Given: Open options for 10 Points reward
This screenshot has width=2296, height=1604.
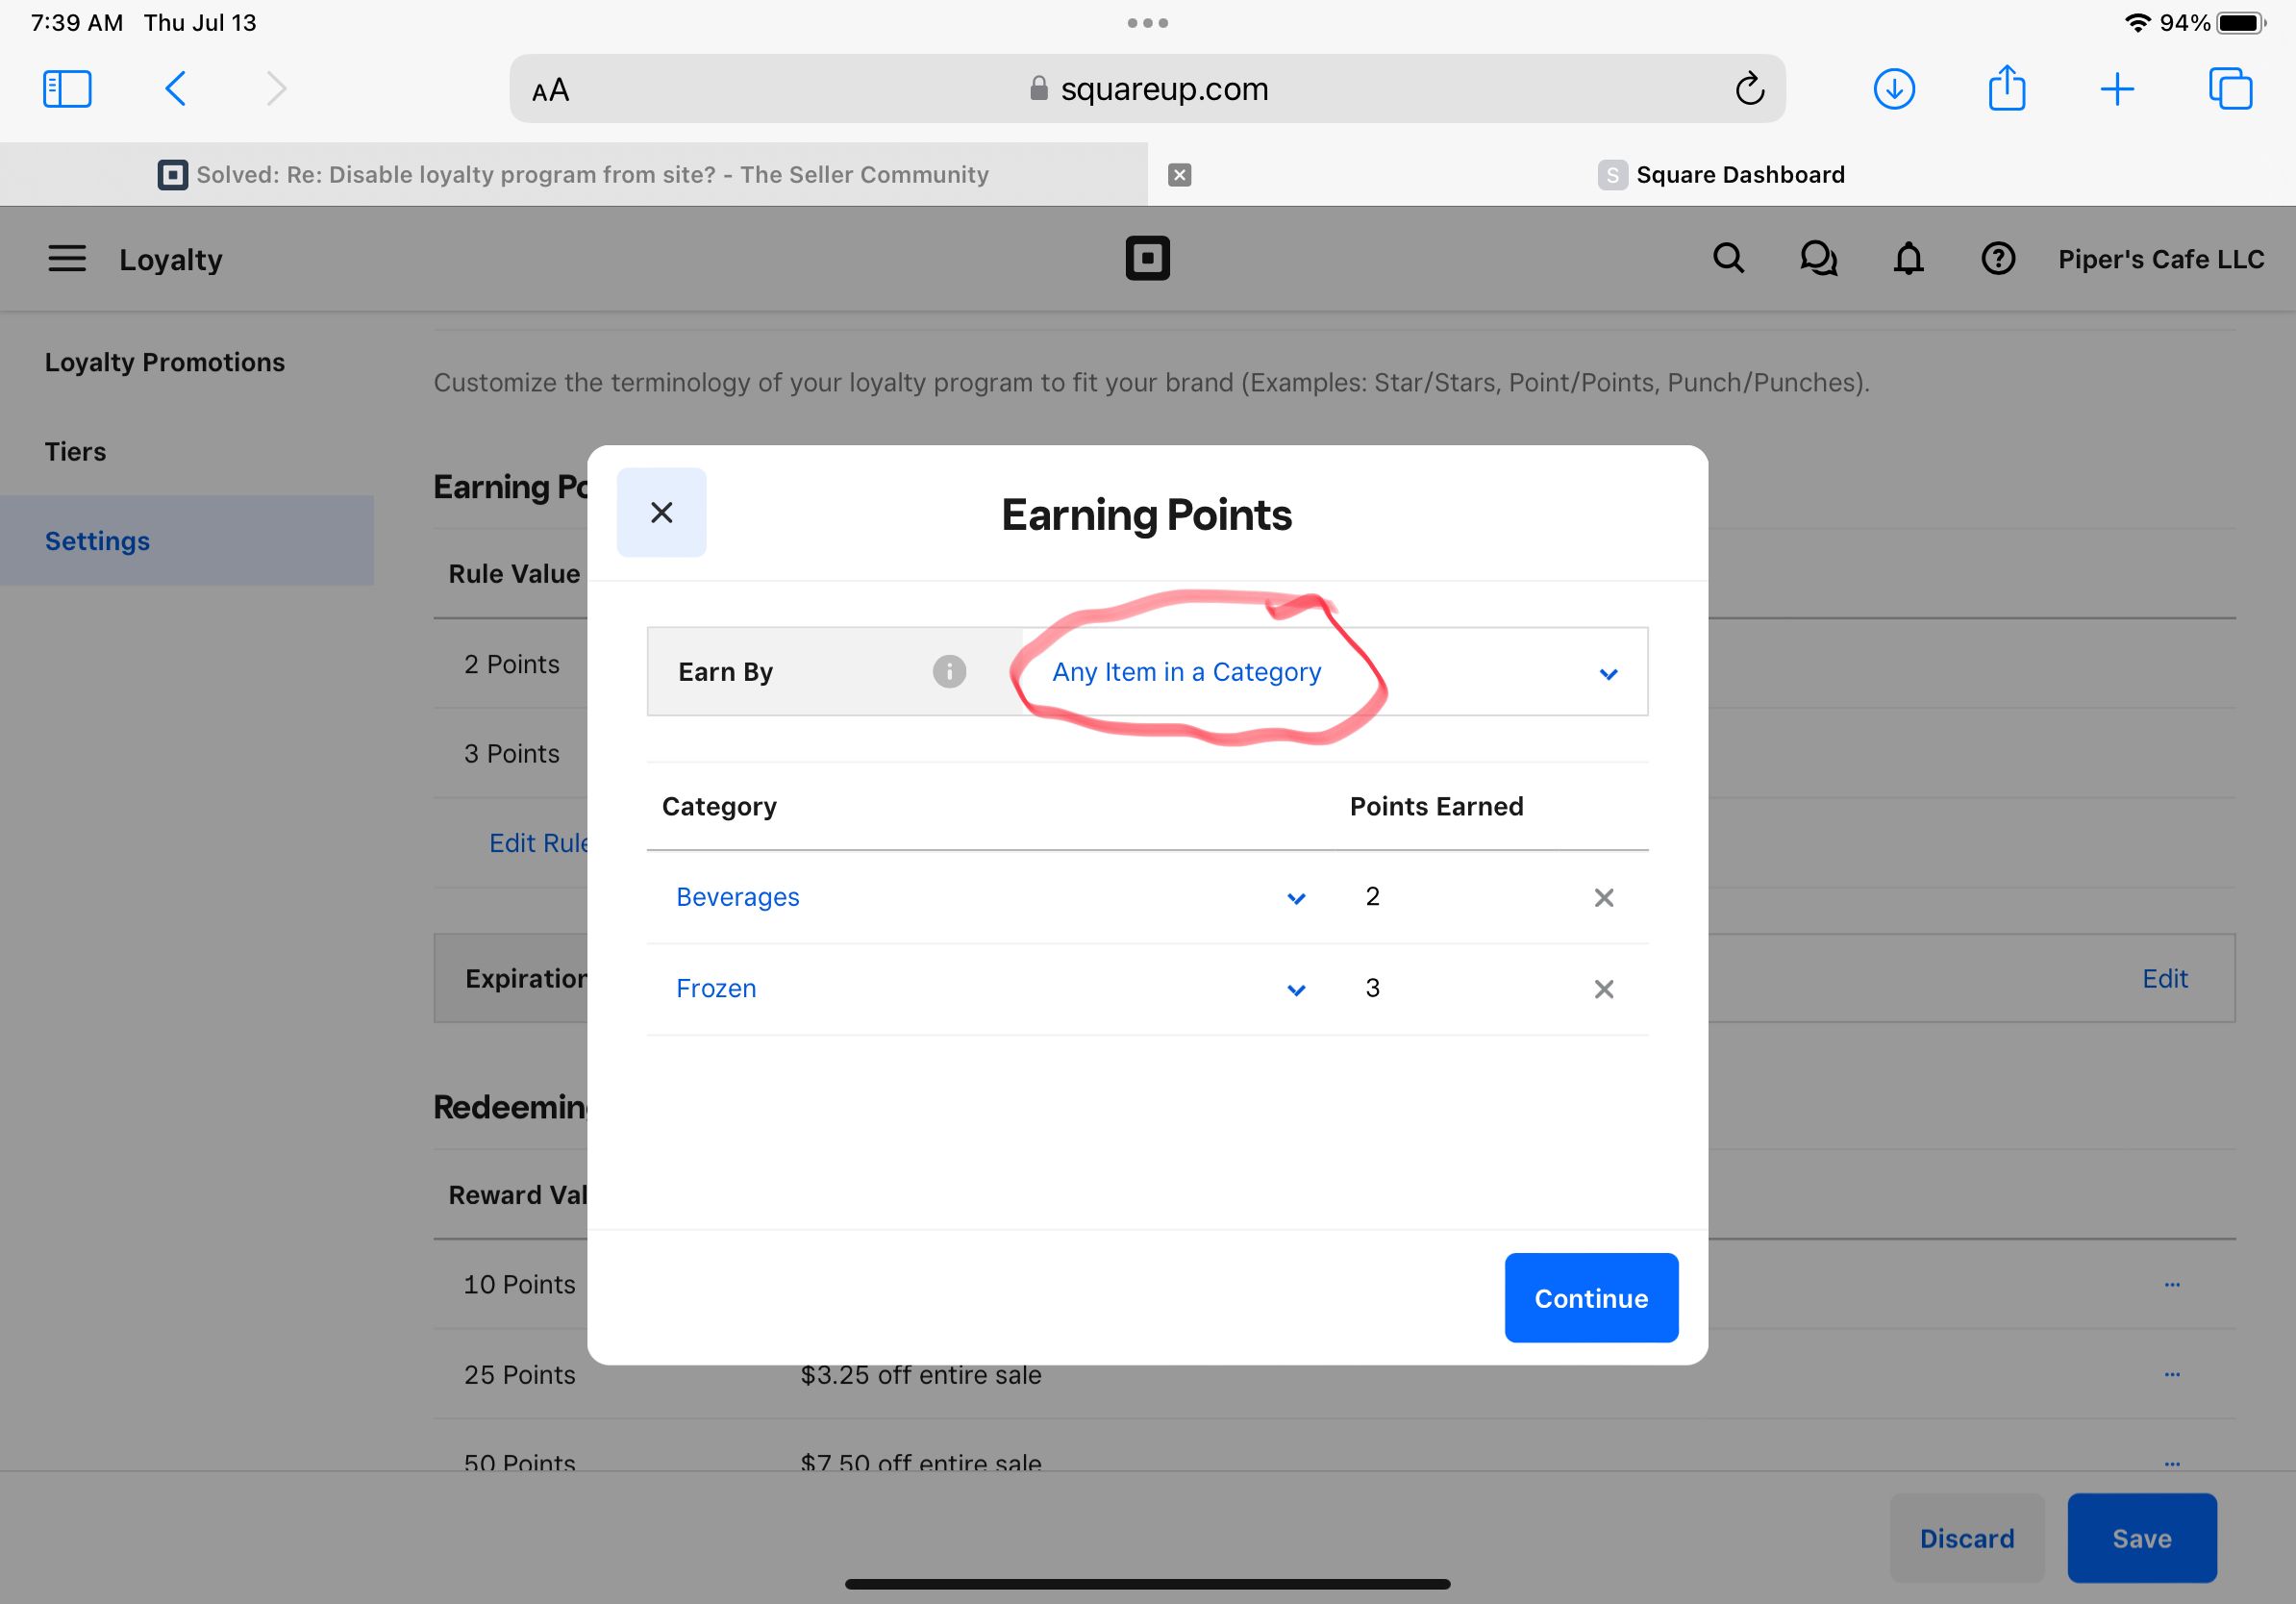Looking at the screenshot, I should click(2172, 1284).
